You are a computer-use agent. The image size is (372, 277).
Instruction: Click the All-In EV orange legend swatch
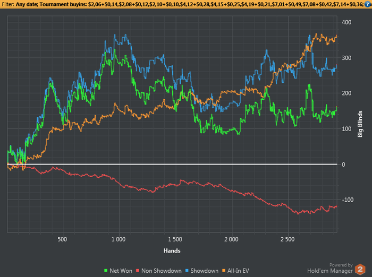[224, 271]
